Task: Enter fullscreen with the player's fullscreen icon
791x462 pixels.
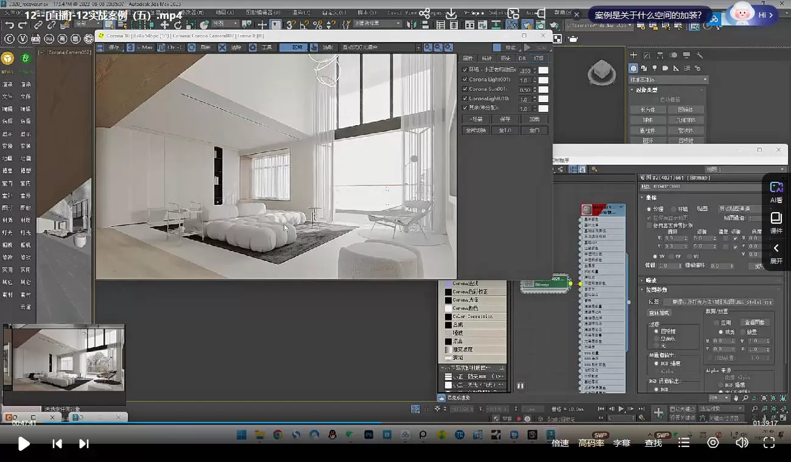Action: (769, 443)
